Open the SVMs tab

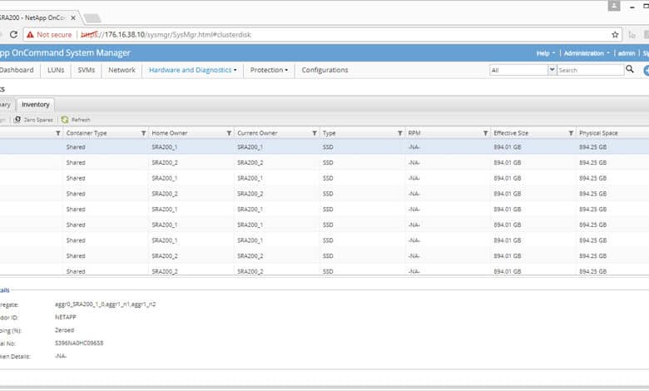pos(86,70)
